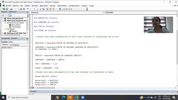Click View Code icon in Project panel
Screen dimensions: 178x100
point(3,15)
